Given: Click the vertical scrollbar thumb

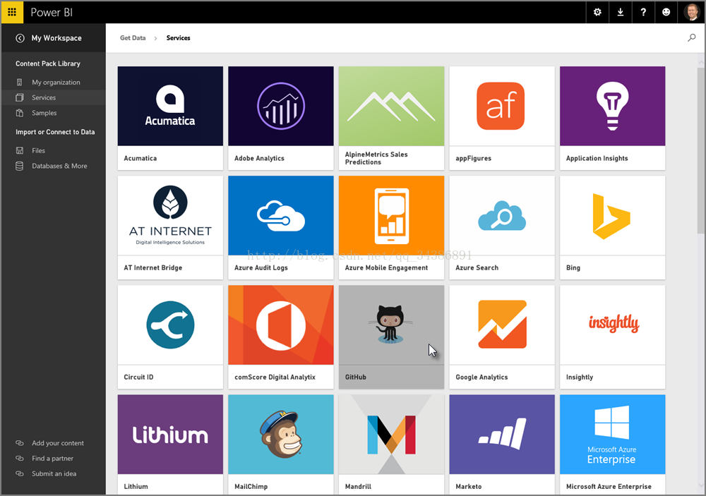Looking at the screenshot, I should click(x=701, y=150).
